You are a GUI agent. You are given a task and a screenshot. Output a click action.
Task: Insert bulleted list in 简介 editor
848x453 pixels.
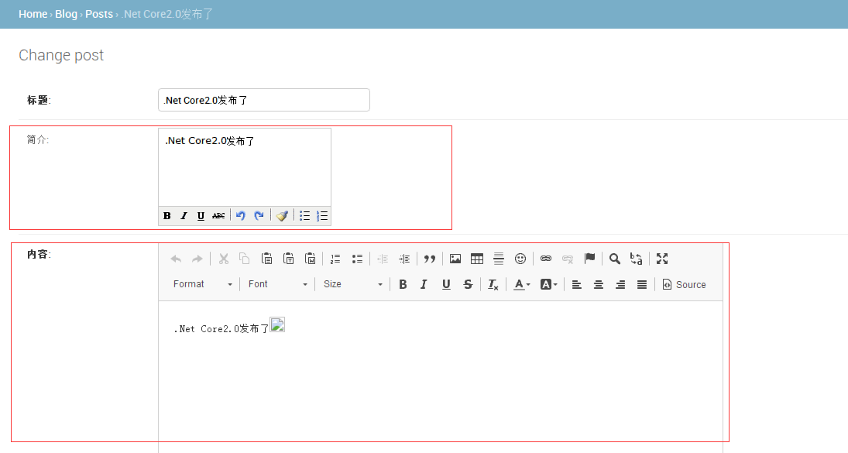click(304, 216)
